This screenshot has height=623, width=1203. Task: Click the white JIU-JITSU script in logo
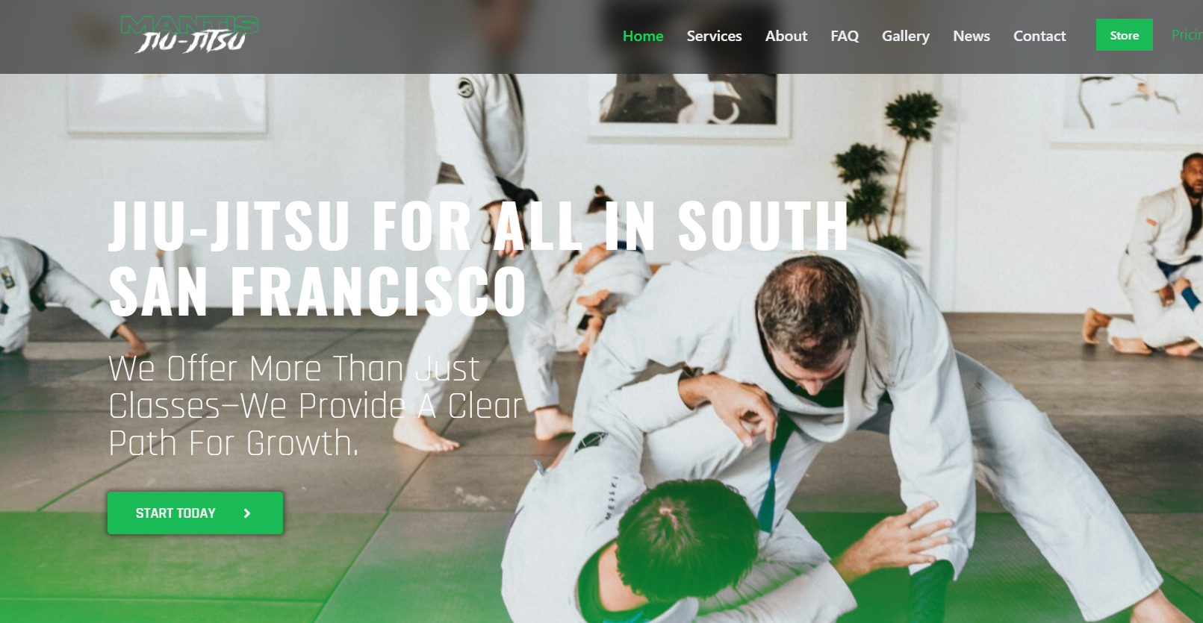coord(190,43)
